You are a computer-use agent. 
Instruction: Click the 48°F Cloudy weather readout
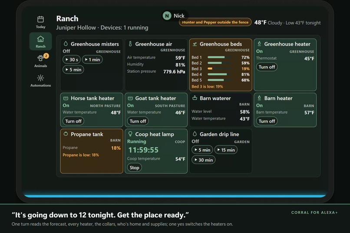(x=287, y=23)
